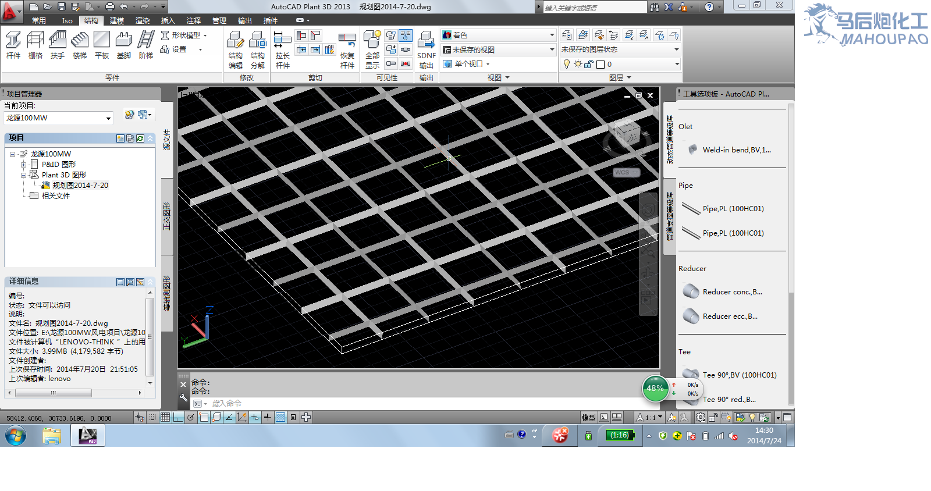
Task: Click the 键入关键字或短语 search field
Action: 595,8
